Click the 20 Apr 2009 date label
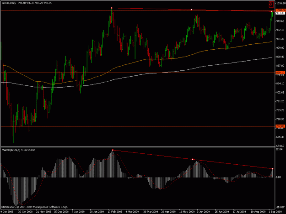The height and width of the screenshot is (214, 286). pyautogui.click(x=168, y=212)
